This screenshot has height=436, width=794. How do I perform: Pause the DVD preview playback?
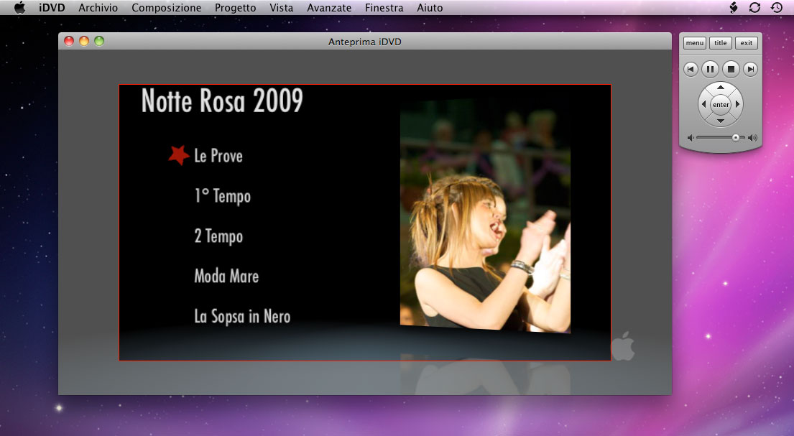pyautogui.click(x=711, y=69)
